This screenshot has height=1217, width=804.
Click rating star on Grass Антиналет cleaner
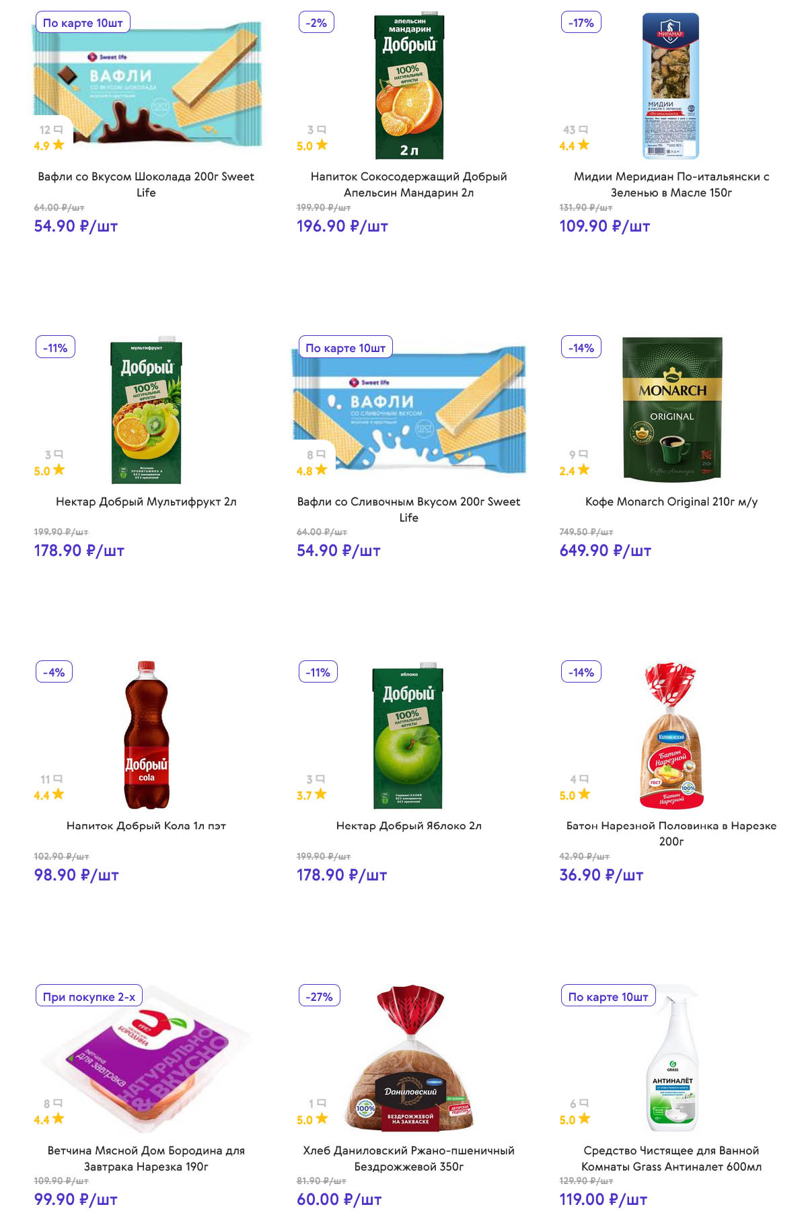584,1119
